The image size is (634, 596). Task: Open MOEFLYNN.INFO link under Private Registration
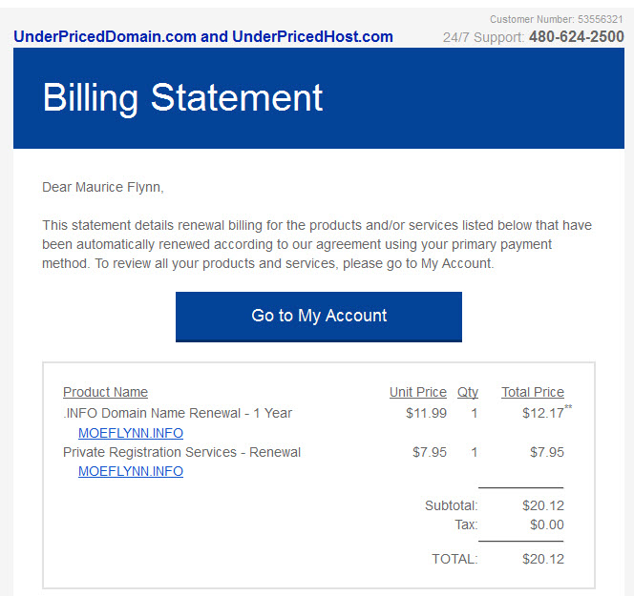click(x=131, y=471)
